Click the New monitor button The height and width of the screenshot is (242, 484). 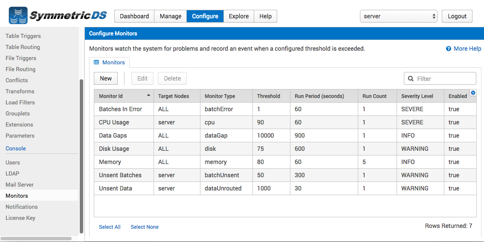point(106,78)
